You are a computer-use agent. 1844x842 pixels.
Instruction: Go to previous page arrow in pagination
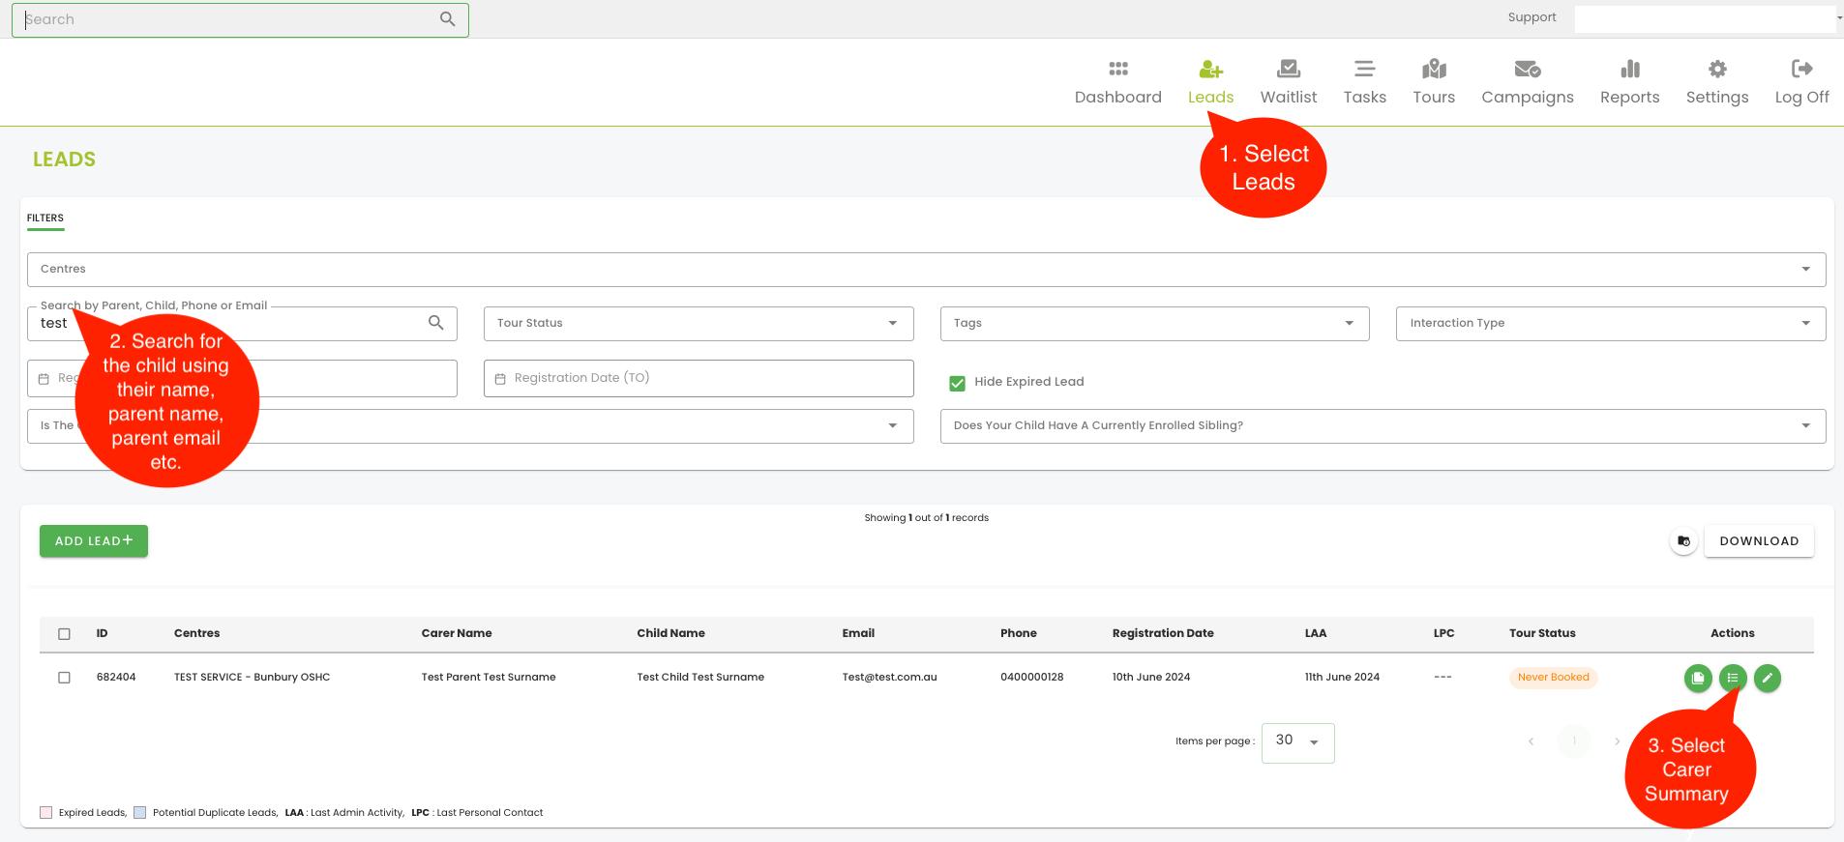pos(1532,741)
